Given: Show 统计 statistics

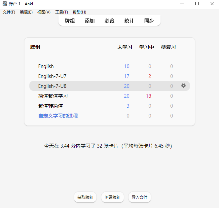Looking at the screenshot, I should tap(129, 21).
